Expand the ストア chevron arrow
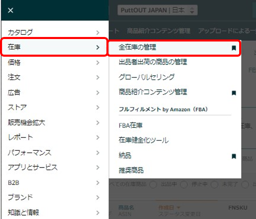This screenshot has width=256, height=219. coord(98,108)
